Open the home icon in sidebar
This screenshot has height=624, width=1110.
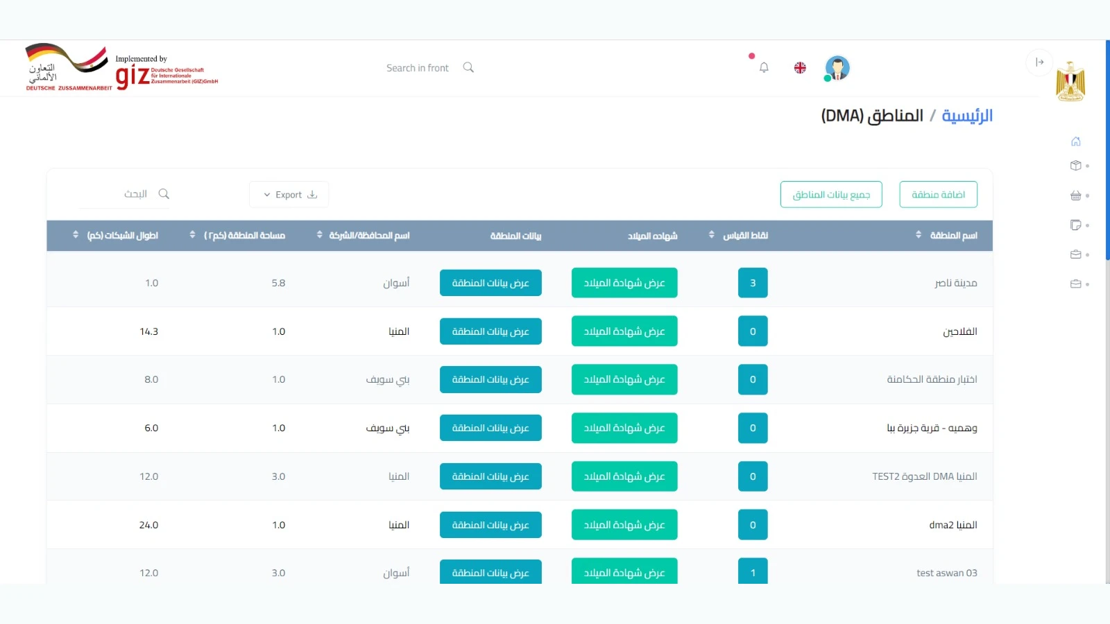(x=1075, y=141)
